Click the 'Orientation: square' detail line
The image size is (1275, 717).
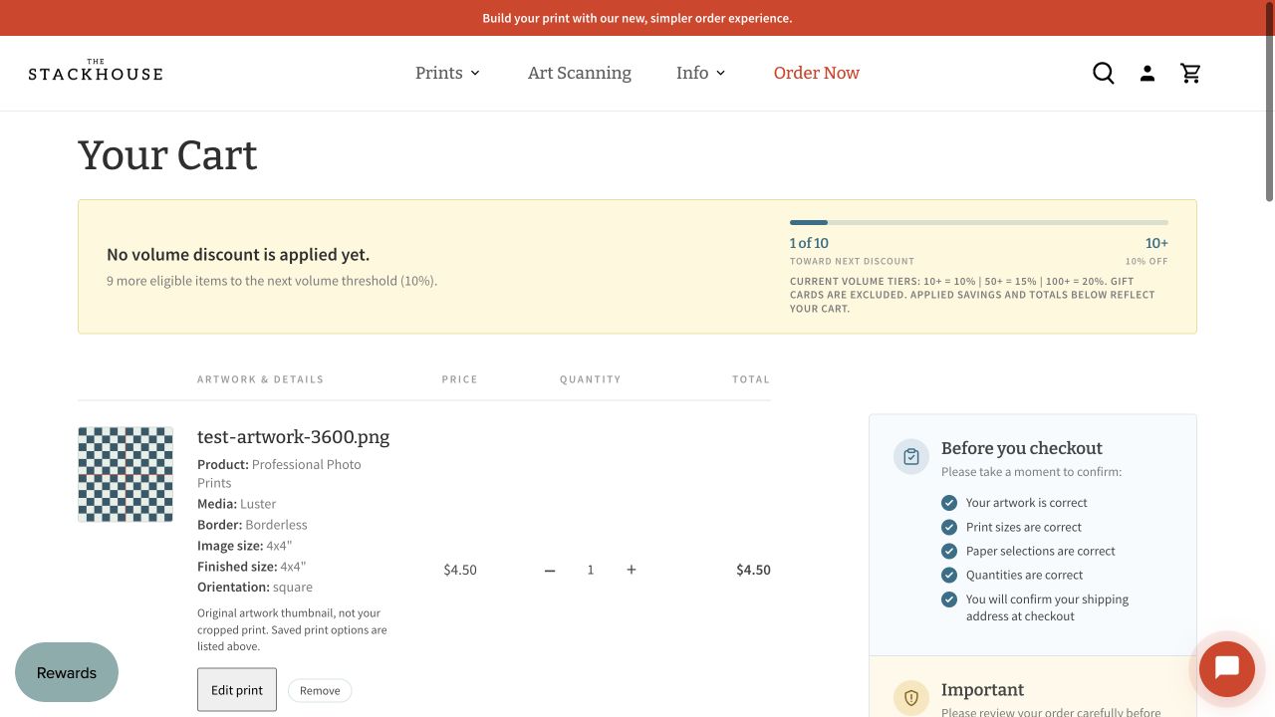(x=255, y=588)
